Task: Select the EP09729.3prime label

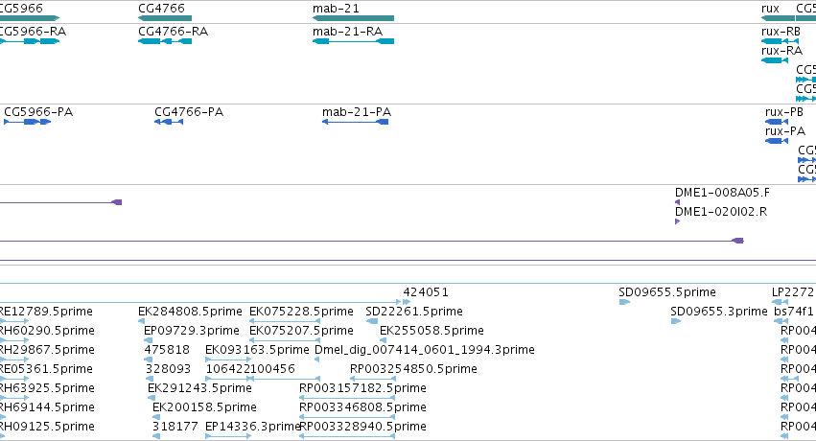Action: pyautogui.click(x=192, y=331)
